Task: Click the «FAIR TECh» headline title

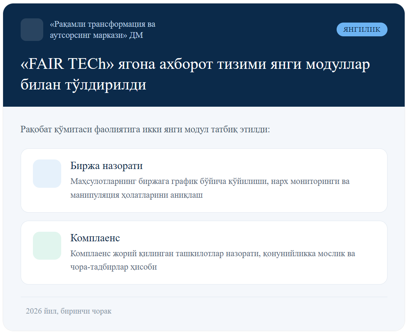Action: 195,74
